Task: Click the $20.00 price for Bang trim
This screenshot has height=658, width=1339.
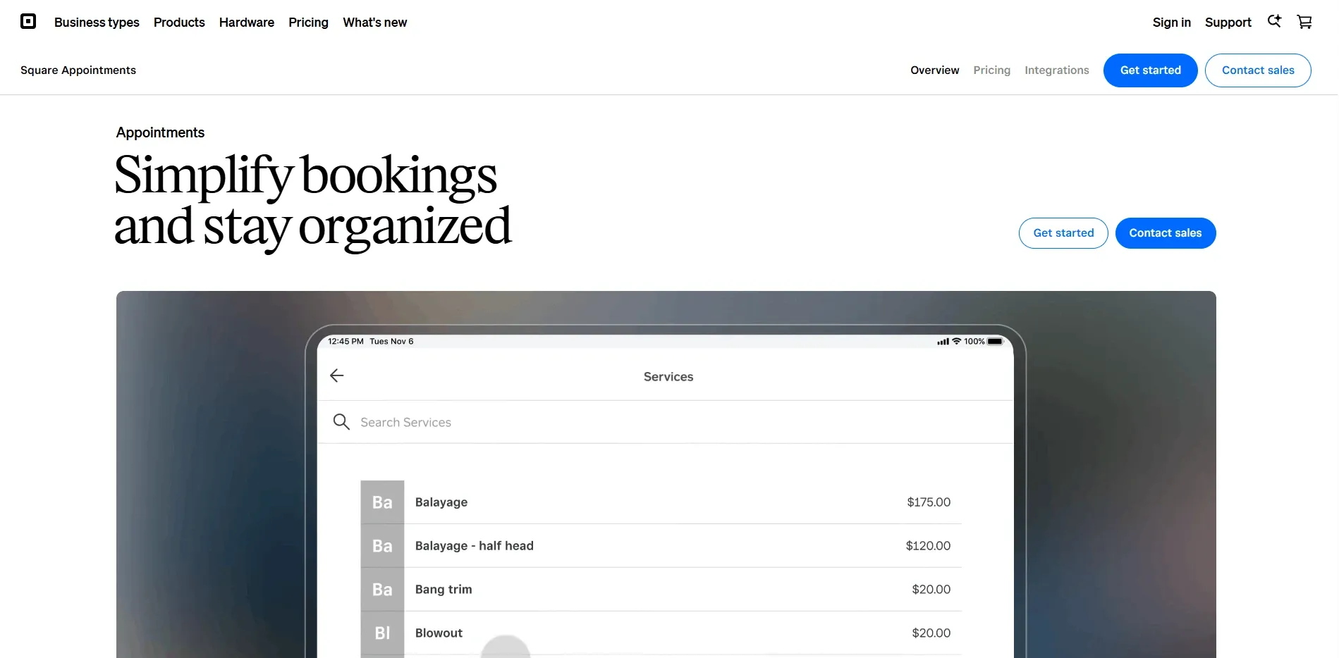Action: pos(931,590)
